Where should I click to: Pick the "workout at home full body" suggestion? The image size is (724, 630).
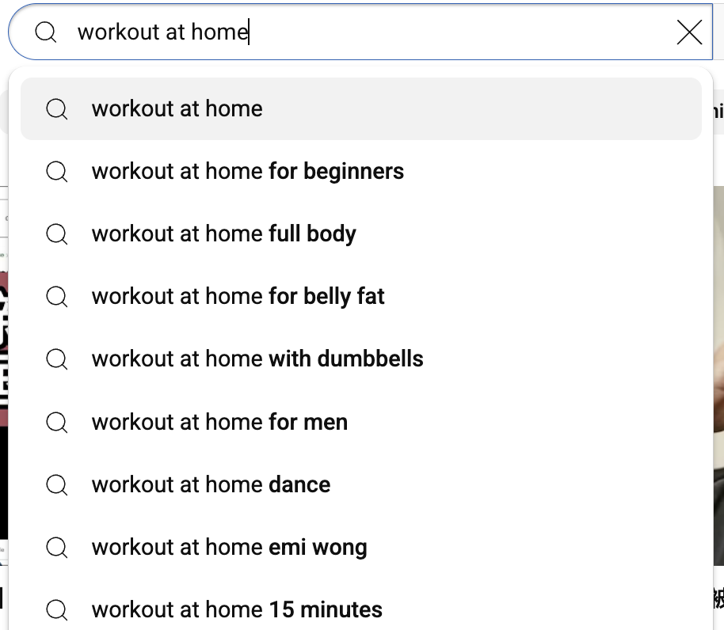tap(223, 234)
